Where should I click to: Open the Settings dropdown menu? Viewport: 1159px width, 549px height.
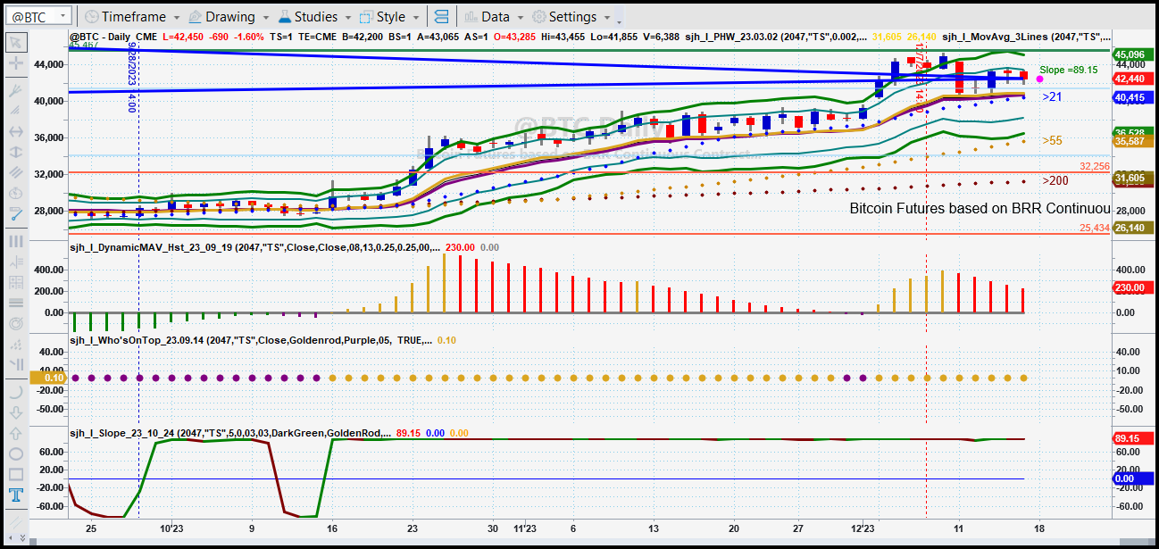pos(571,17)
